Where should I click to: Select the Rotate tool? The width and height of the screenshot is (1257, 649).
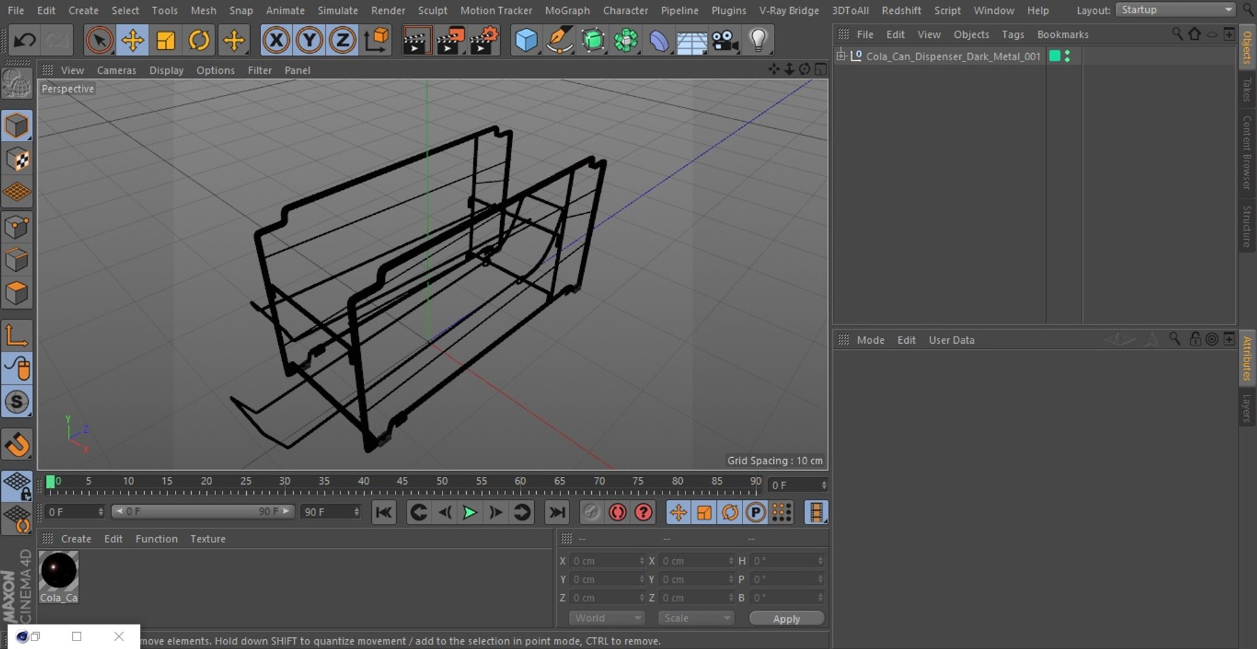click(x=199, y=41)
